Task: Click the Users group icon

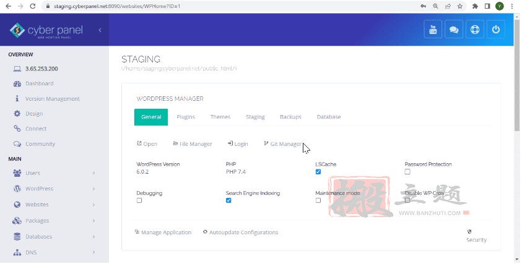Action: (x=17, y=173)
